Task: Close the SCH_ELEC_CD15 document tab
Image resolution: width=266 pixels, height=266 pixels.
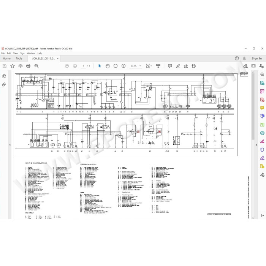Action: coord(58,59)
